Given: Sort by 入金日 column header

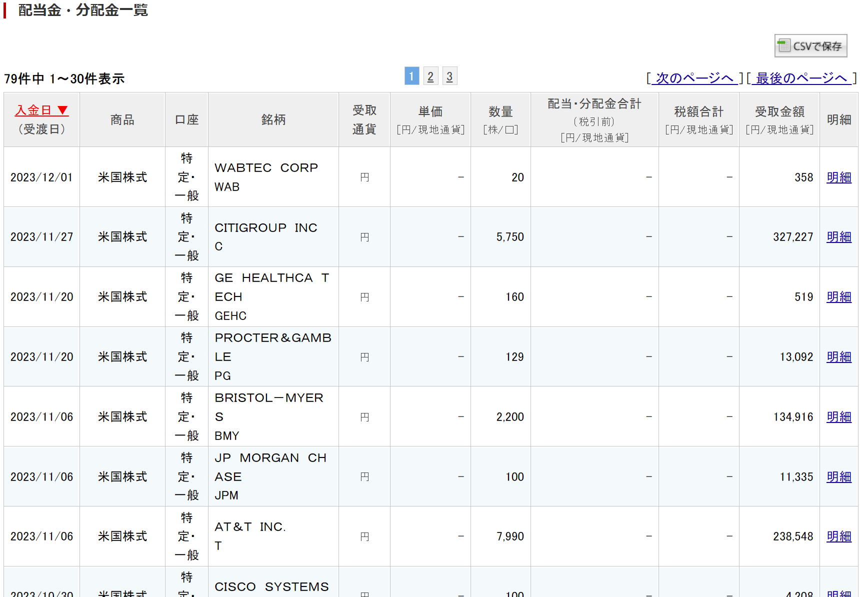Looking at the screenshot, I should pyautogui.click(x=41, y=110).
